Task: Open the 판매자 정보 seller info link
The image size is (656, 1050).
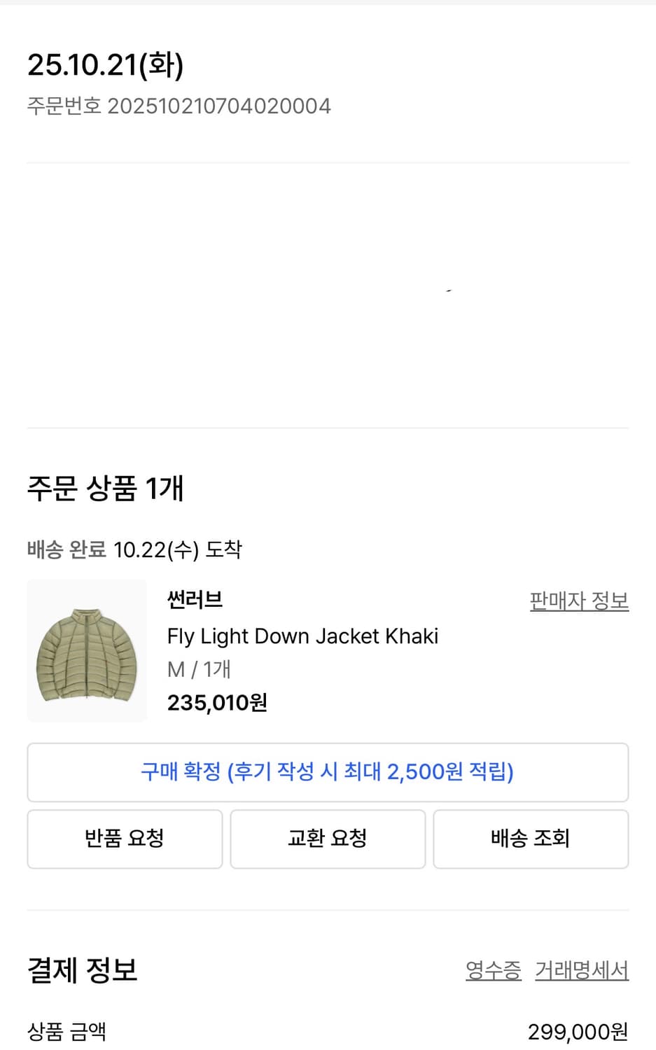Action: tap(579, 601)
